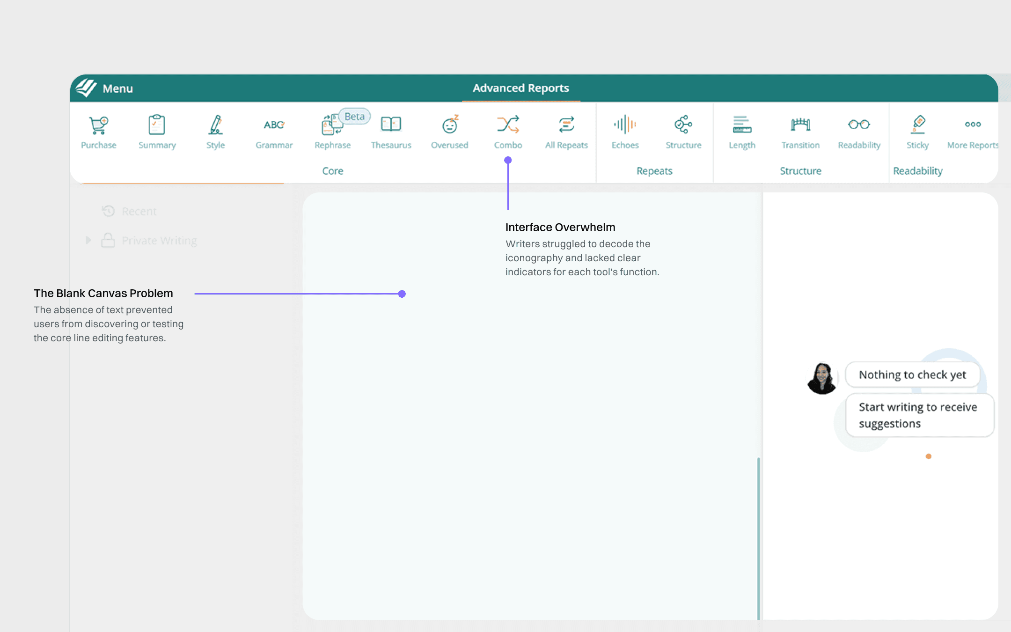
Task: Open the Sentence Length report
Action: pyautogui.click(x=742, y=132)
